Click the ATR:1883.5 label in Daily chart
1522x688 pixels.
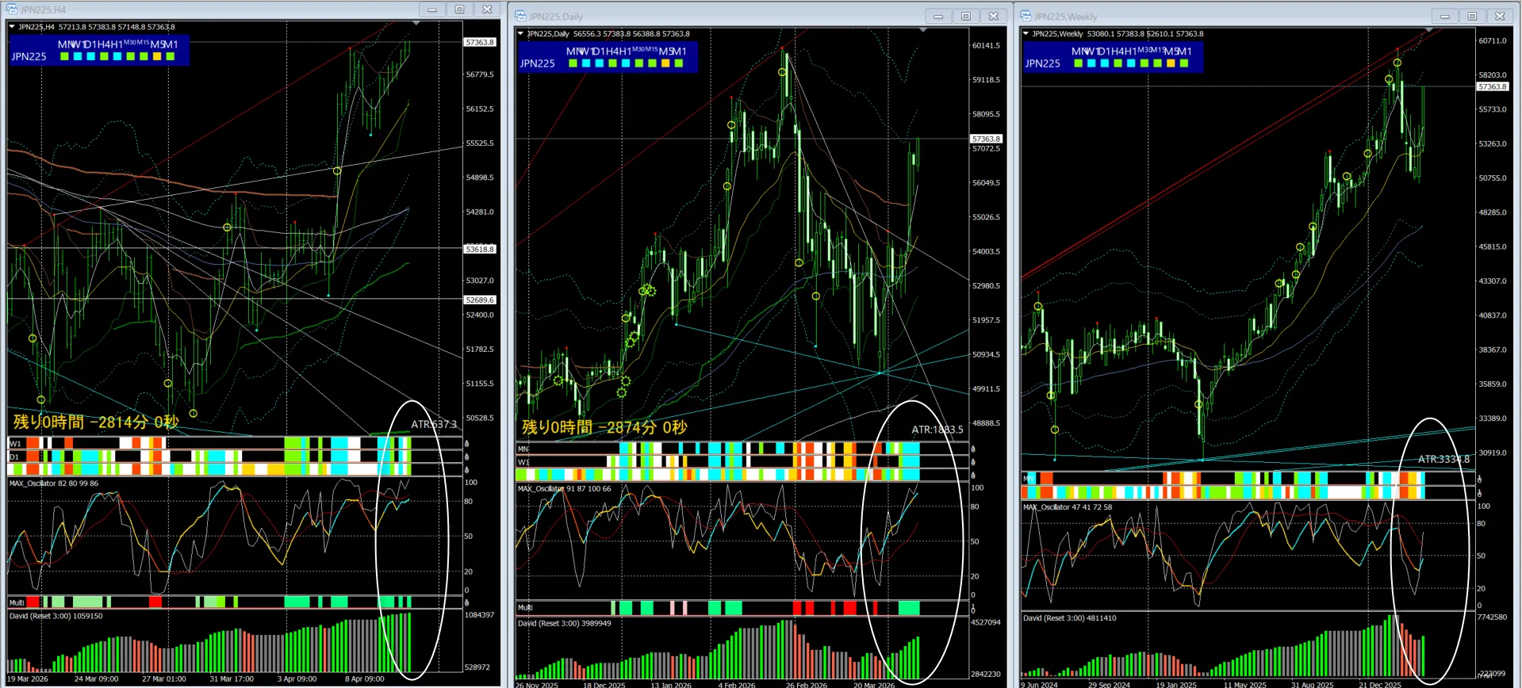click(937, 430)
